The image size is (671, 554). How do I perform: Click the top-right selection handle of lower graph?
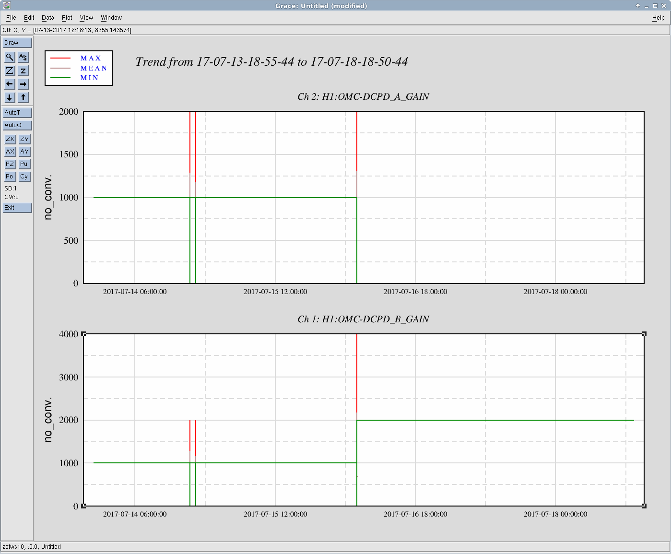(644, 334)
